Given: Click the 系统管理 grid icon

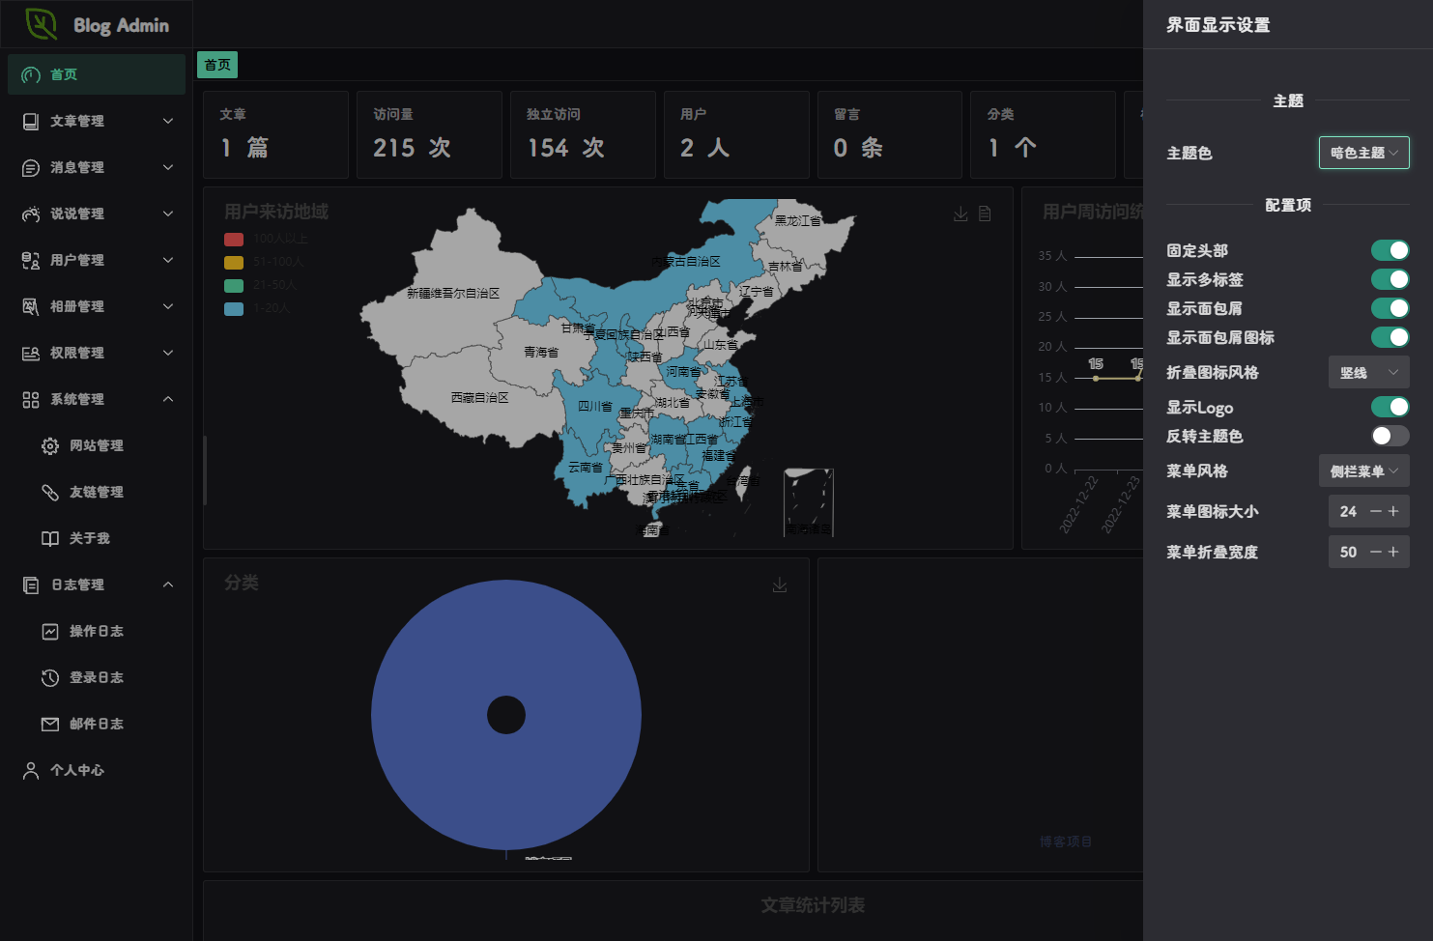Looking at the screenshot, I should [x=31, y=399].
